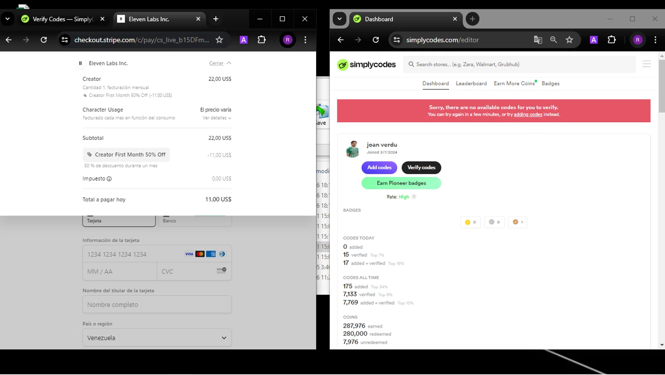Focus the card number field
The width and height of the screenshot is (665, 375).
(x=157, y=254)
